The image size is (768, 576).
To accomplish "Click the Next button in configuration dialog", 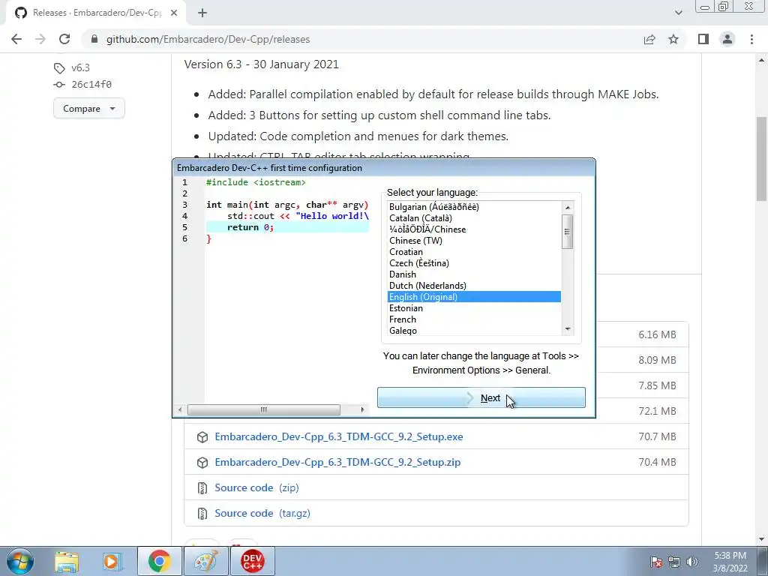I will [481, 397].
